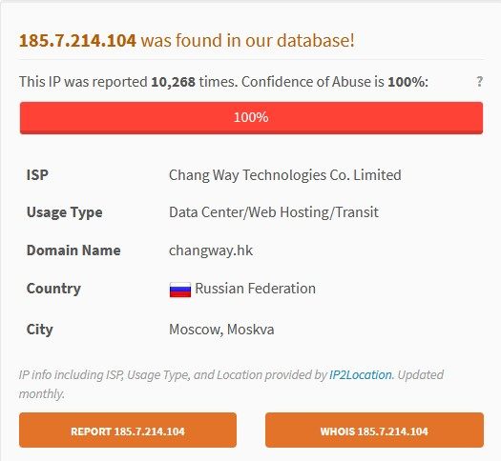501x461 pixels.
Task: Select the changeway.hk domain name text
Action: coord(211,251)
